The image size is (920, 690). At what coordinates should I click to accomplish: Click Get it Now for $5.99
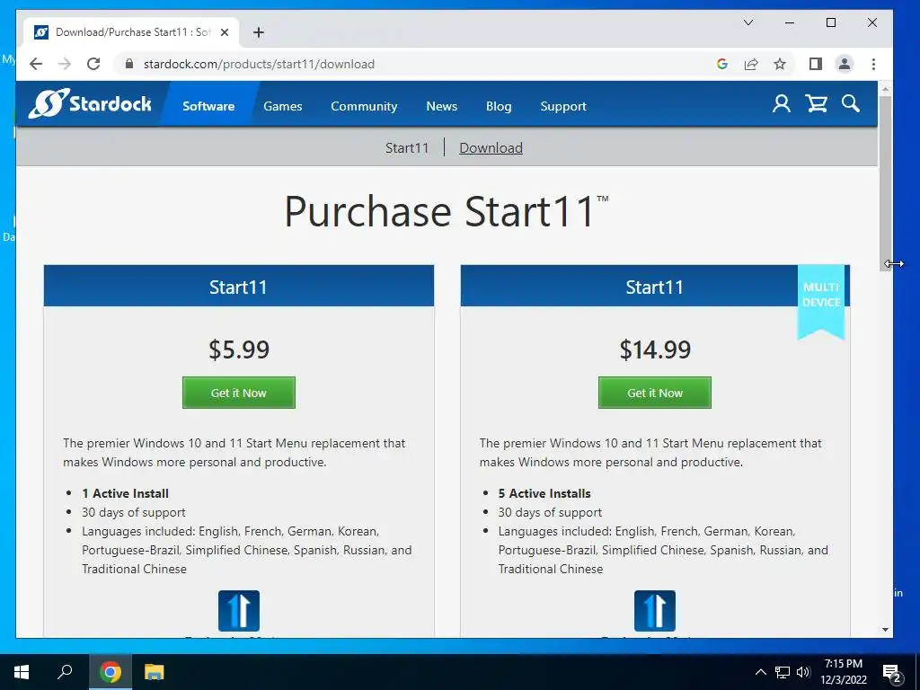(x=239, y=393)
